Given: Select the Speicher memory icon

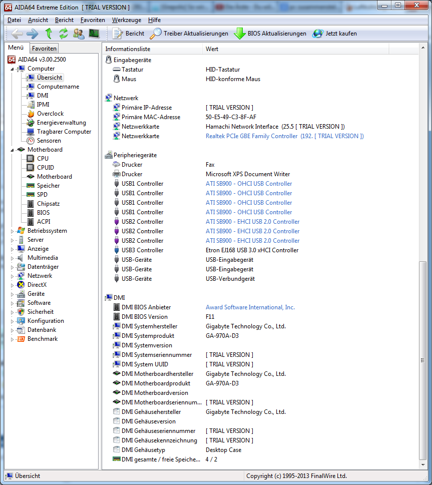Looking at the screenshot, I should pyautogui.click(x=31, y=186).
